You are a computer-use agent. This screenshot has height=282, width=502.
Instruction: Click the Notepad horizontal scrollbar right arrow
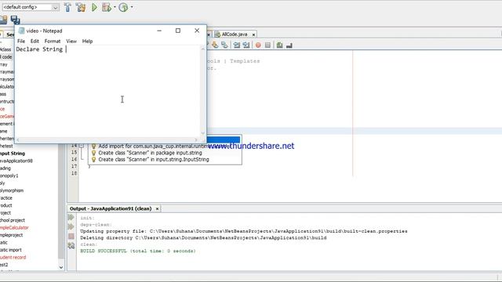(x=196, y=139)
